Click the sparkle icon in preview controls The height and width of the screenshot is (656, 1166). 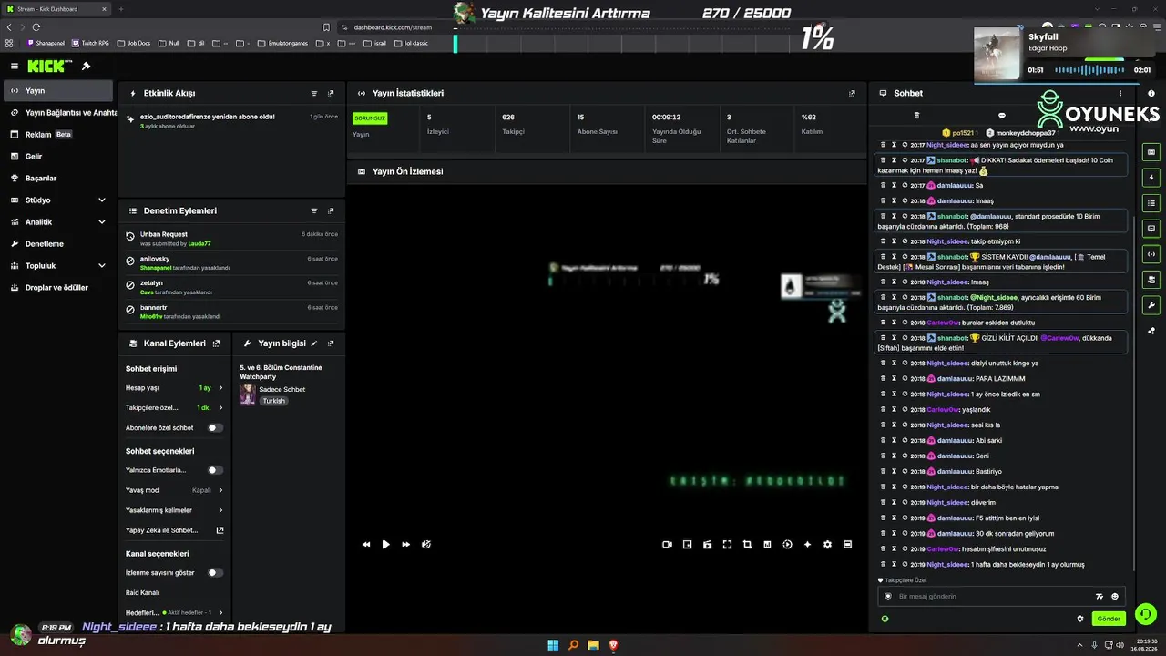click(807, 545)
